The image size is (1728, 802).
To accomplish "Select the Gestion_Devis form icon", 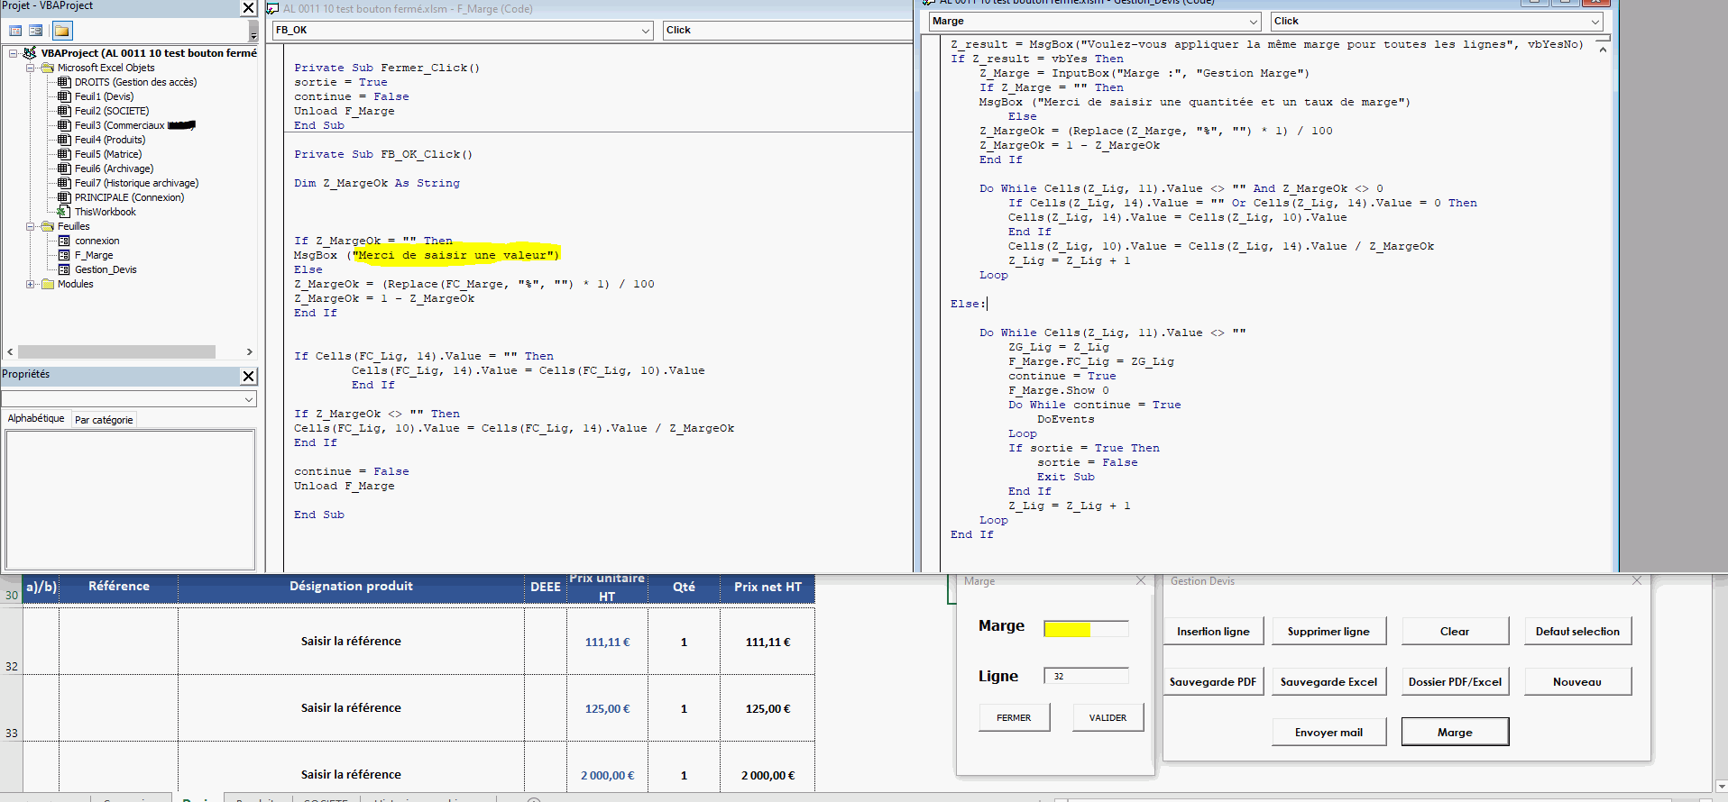I will pyautogui.click(x=64, y=269).
